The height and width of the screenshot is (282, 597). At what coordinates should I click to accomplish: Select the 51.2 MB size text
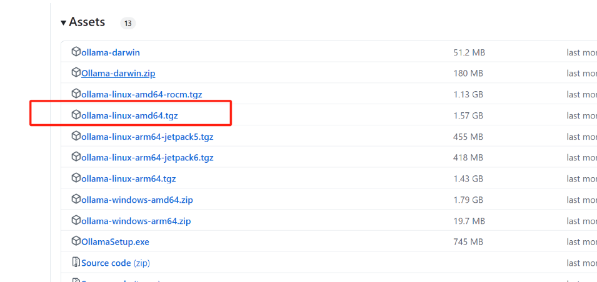(469, 52)
